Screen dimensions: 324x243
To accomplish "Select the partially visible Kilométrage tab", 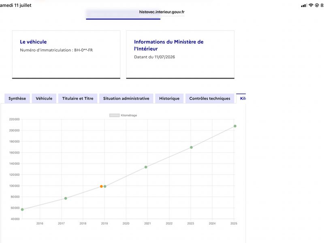I will tap(241, 98).
